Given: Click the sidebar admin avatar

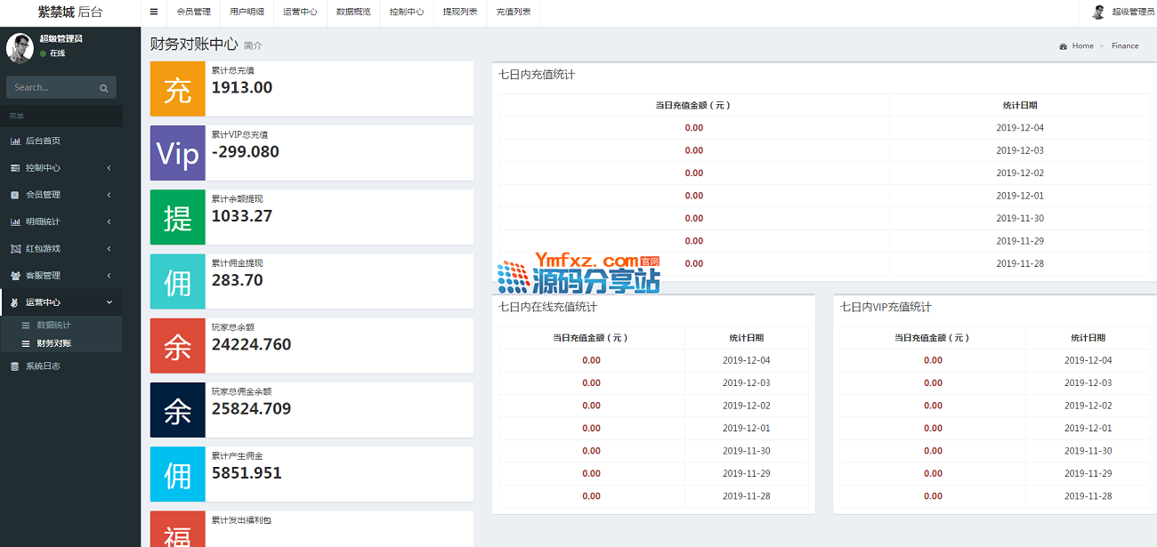Looking at the screenshot, I should click(x=20, y=48).
